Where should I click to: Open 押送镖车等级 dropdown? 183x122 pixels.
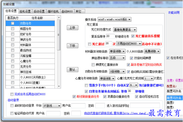pyautogui.click(x=117, y=58)
